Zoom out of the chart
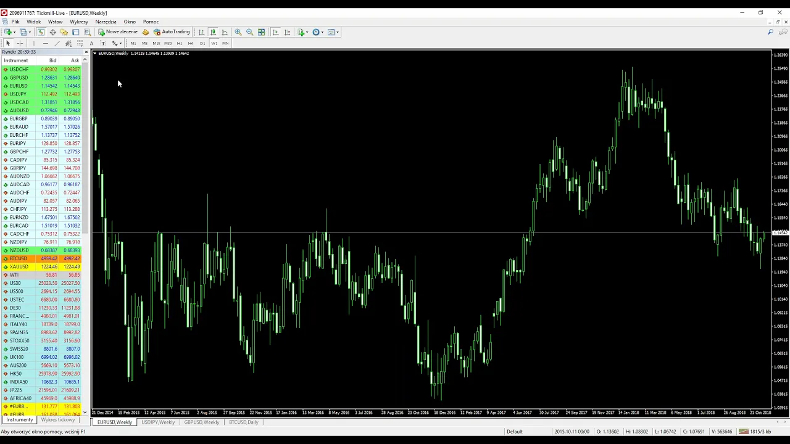The height and width of the screenshot is (444, 790). click(x=250, y=32)
